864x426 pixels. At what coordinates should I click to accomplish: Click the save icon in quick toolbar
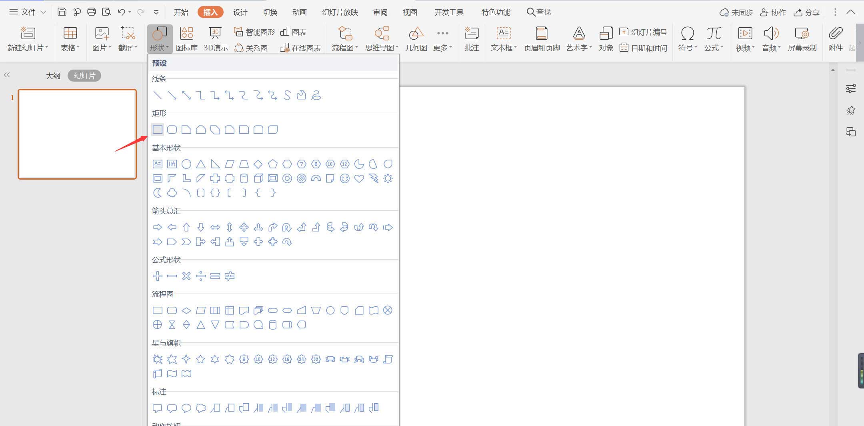click(62, 12)
